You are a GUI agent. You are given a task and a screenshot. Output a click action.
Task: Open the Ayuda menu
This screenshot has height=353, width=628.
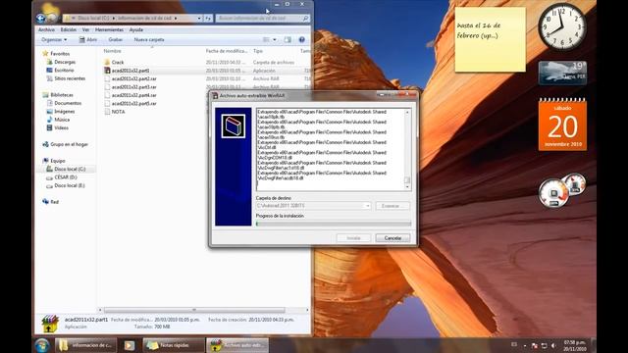(x=136, y=29)
